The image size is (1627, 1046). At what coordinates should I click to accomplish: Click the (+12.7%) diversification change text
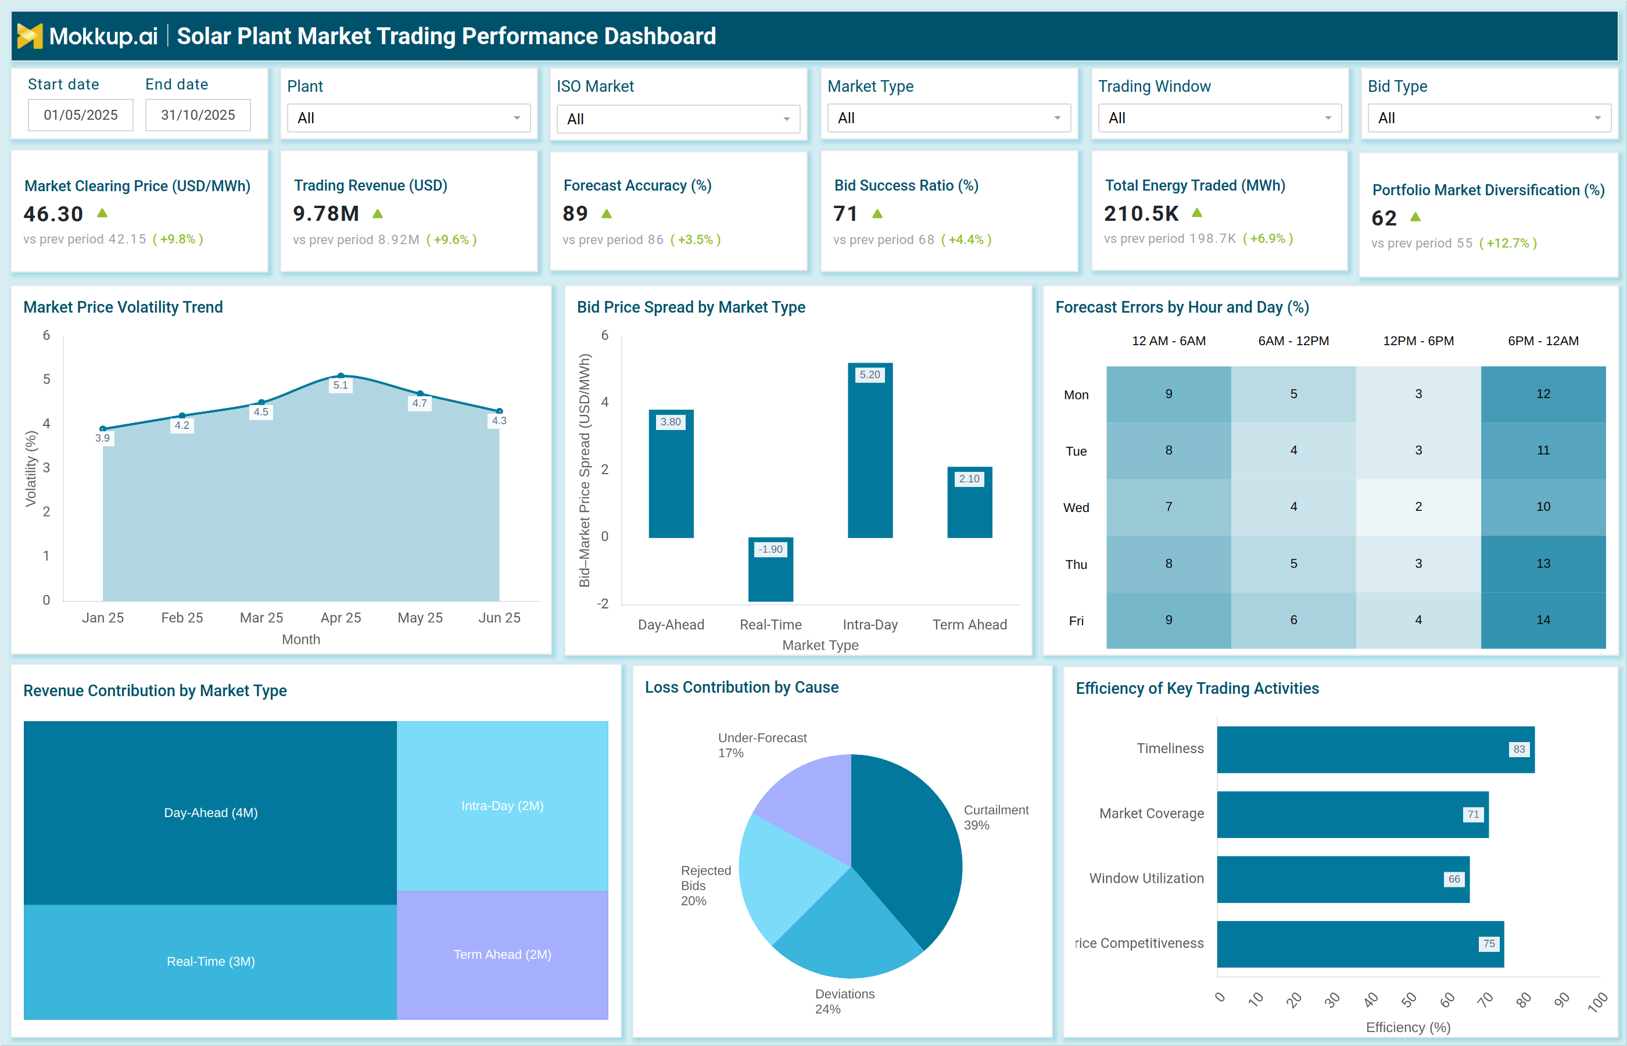coord(1507,243)
